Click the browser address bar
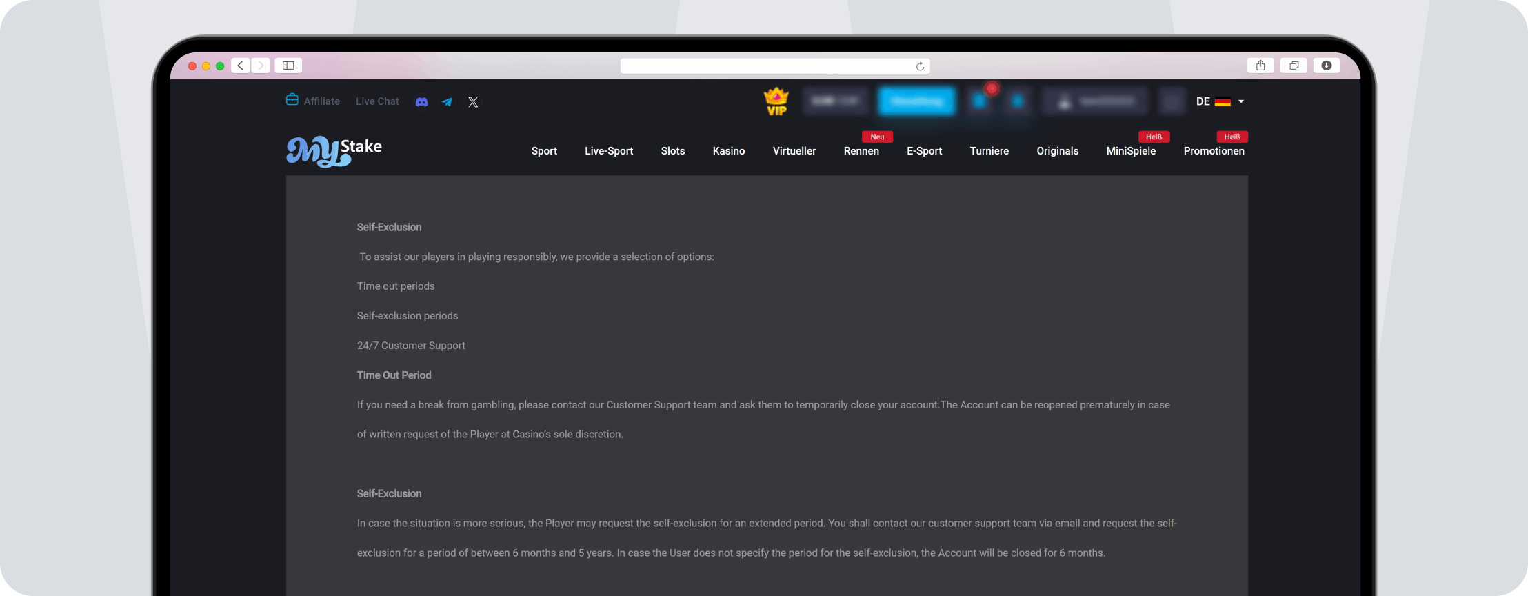The image size is (1528, 596). [775, 66]
